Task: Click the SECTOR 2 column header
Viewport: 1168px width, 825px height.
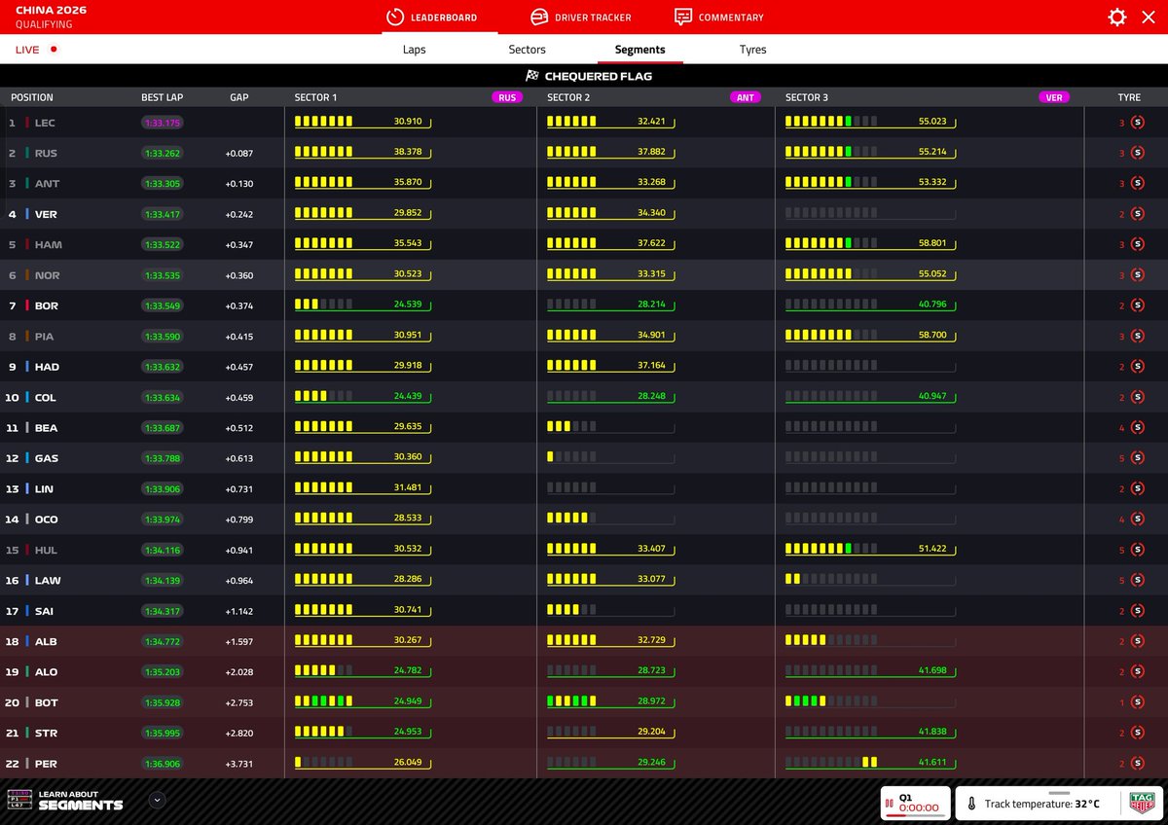Action: click(570, 97)
